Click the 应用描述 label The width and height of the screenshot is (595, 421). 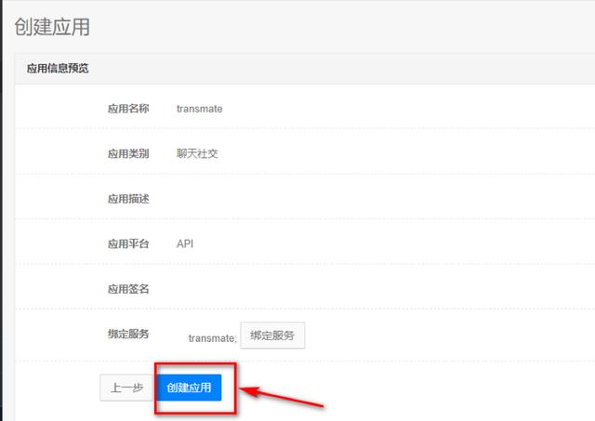(x=128, y=199)
